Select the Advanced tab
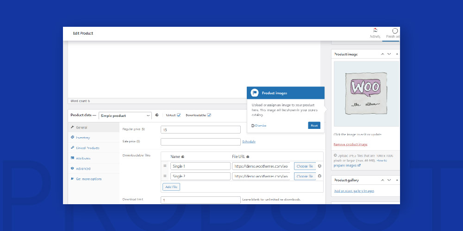The width and height of the screenshot is (463, 231). (94, 169)
